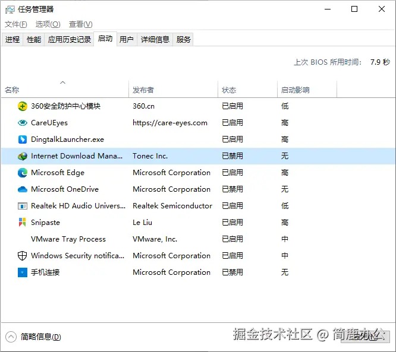
Task: Open the 文件(F) menu
Action: tap(15, 24)
